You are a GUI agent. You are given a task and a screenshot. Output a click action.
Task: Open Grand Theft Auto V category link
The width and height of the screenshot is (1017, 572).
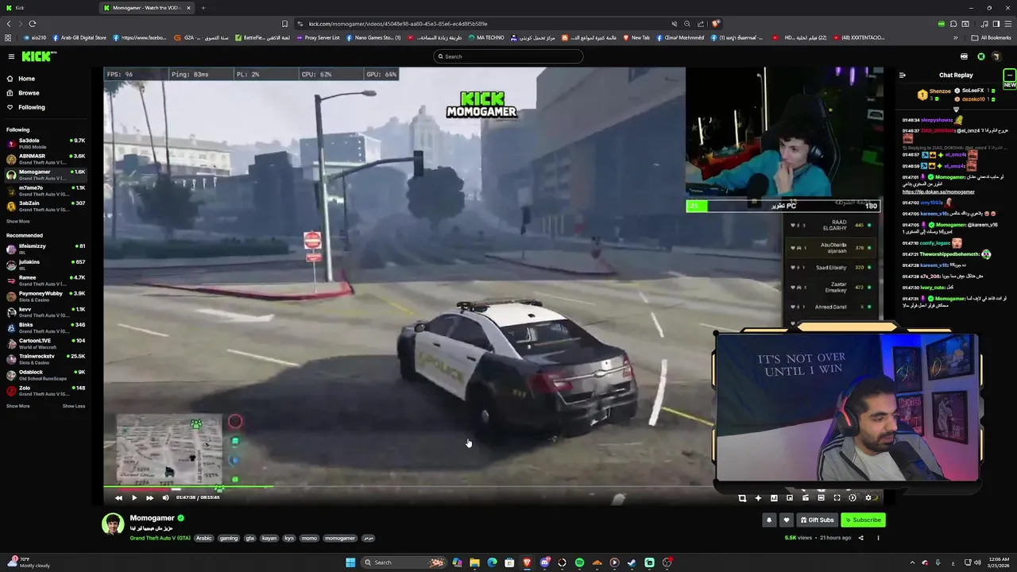pos(160,538)
